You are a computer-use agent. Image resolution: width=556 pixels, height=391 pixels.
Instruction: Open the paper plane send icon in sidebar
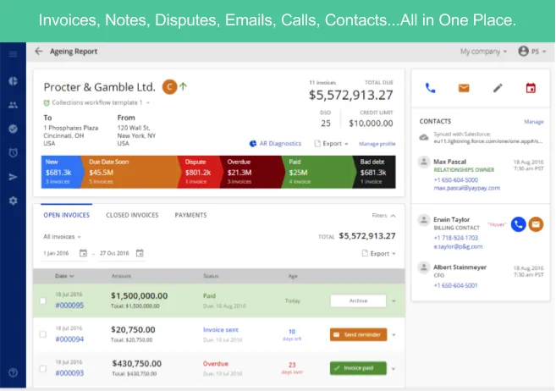point(14,177)
